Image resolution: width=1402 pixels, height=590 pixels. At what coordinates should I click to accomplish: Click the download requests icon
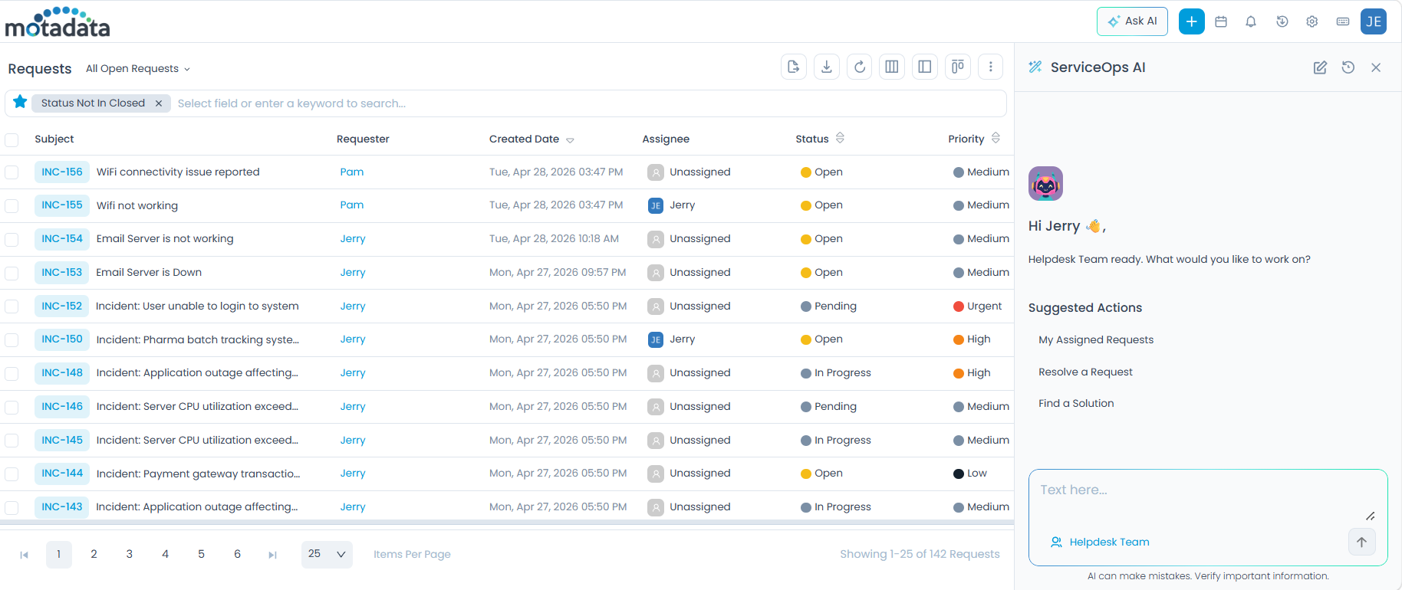(827, 67)
